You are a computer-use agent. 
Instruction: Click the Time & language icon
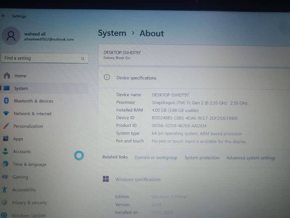[x=5, y=164]
